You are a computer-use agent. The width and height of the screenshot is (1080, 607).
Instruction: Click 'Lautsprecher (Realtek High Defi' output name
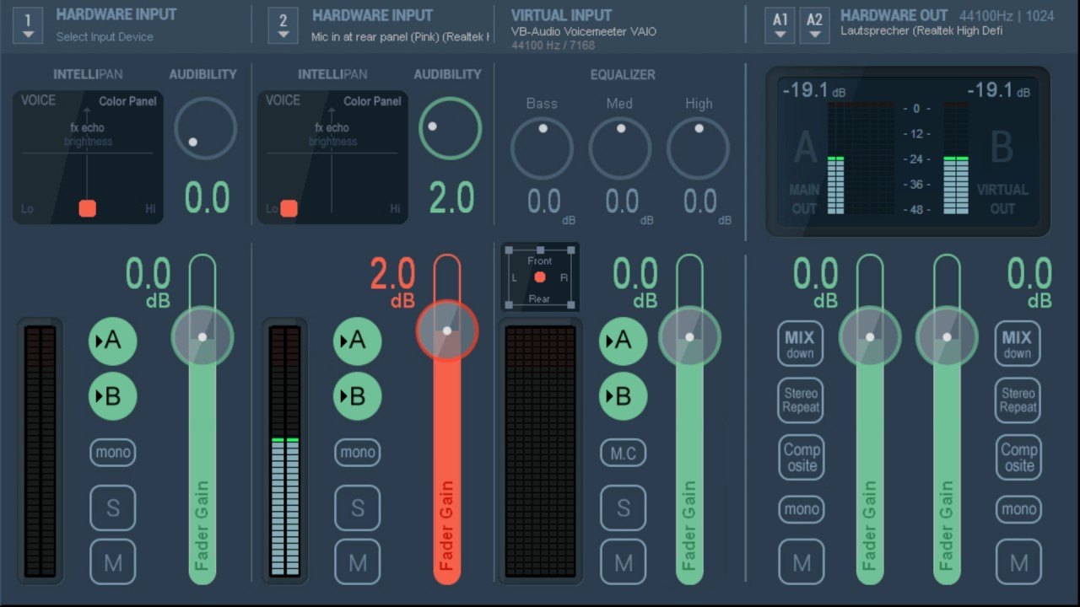921,31
